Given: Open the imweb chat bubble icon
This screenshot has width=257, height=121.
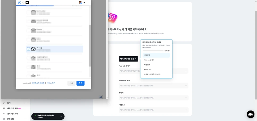Looking at the screenshot, I should (251, 114).
